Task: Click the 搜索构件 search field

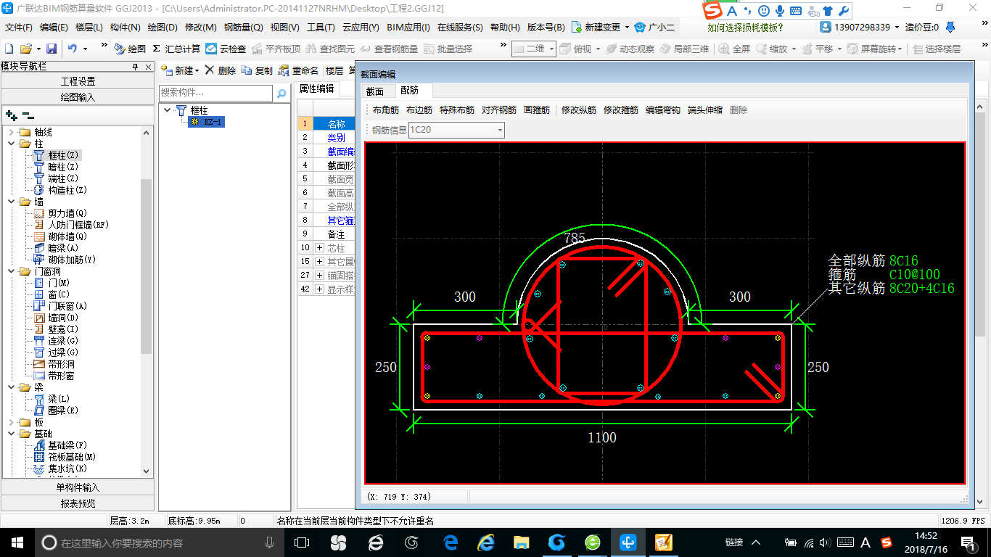Action: [x=216, y=93]
